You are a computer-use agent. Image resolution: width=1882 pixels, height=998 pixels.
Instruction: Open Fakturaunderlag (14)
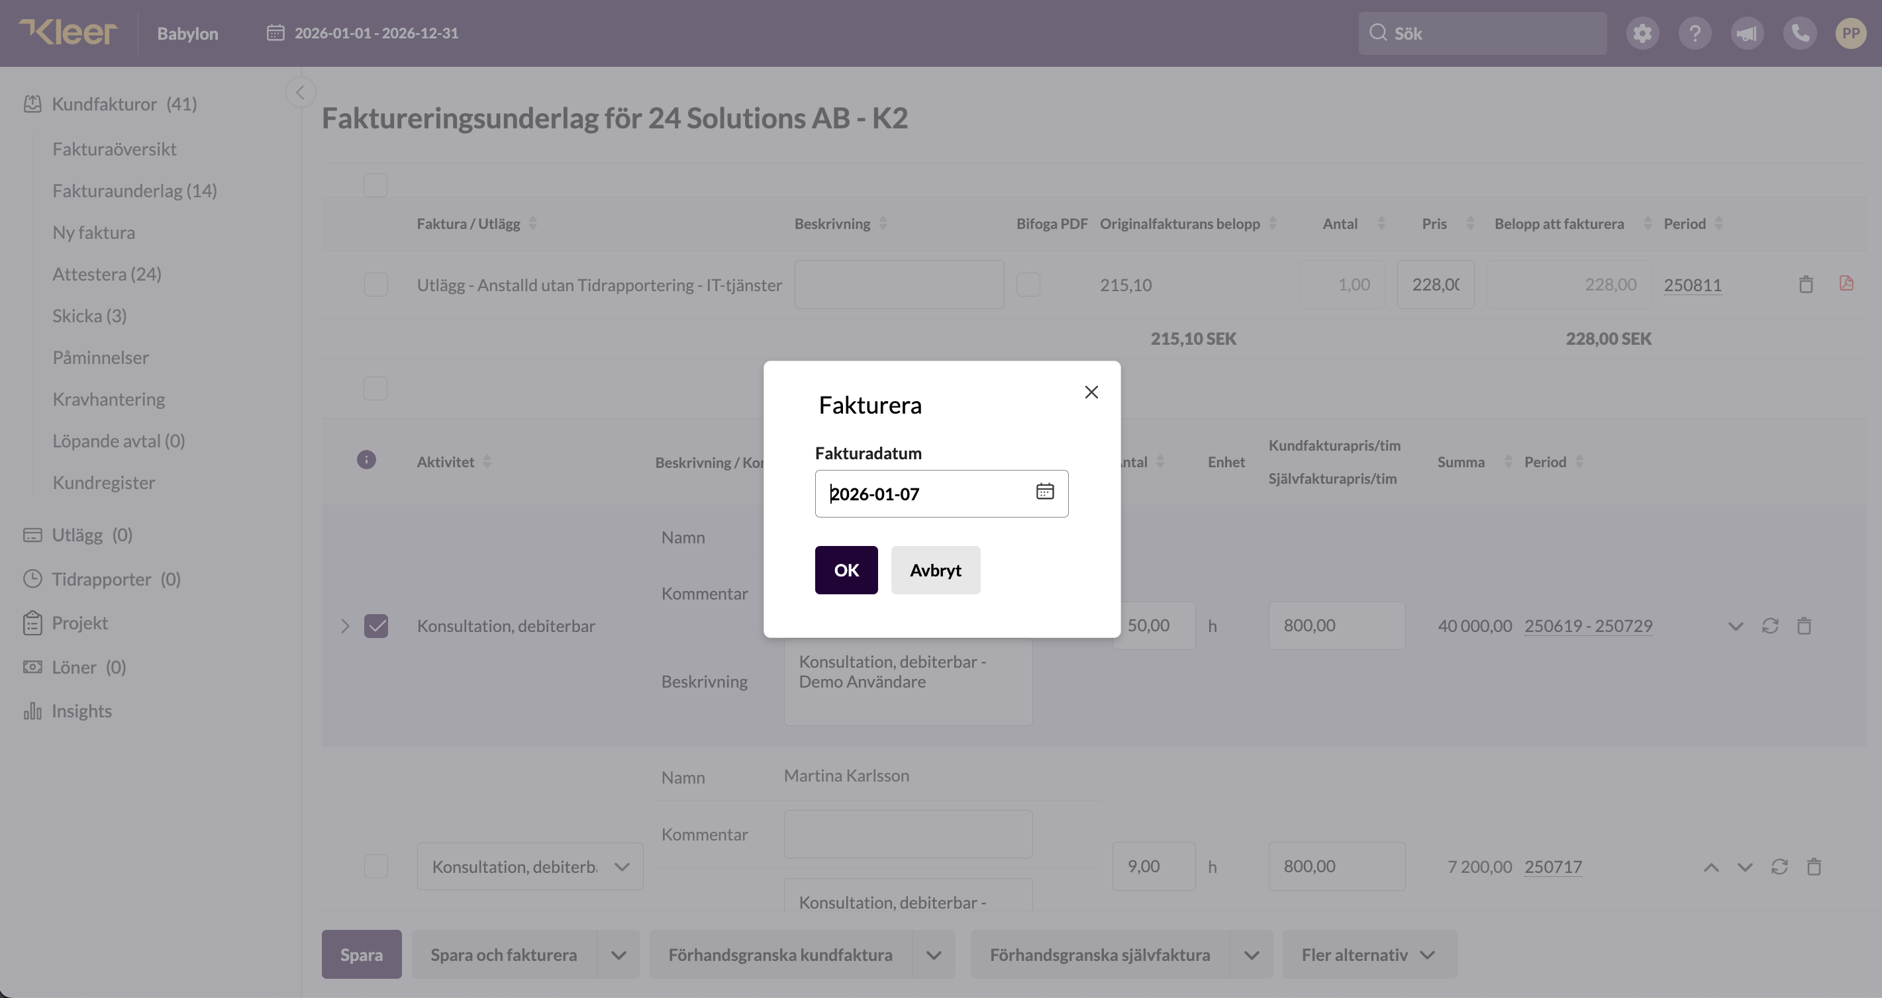(134, 191)
